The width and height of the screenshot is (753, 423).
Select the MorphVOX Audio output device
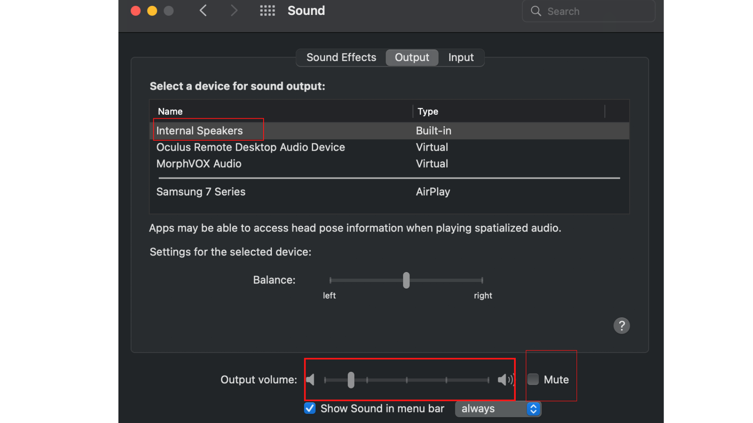(198, 163)
